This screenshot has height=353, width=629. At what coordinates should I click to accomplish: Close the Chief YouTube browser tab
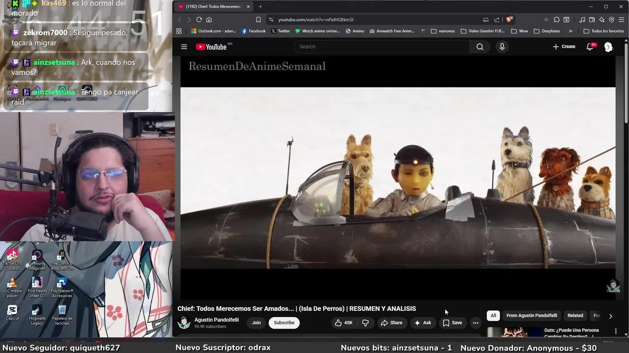(248, 6)
